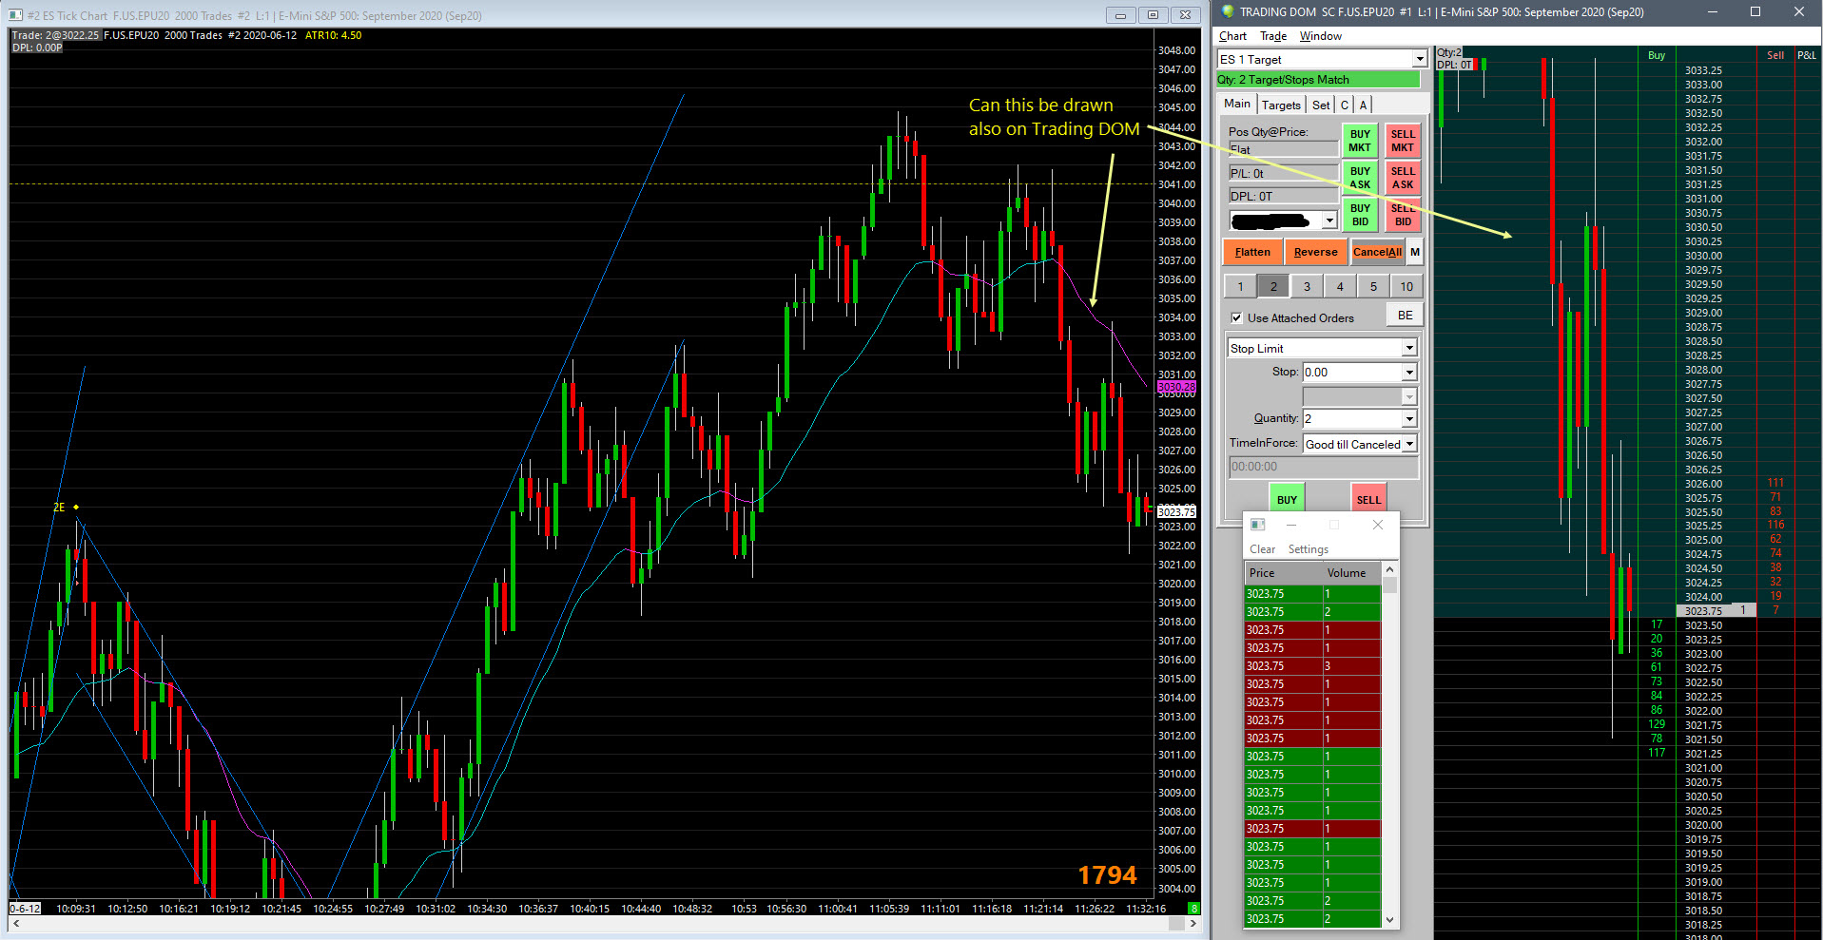Screen dimensions: 1823x940
Task: Click the up arrow of the Price/Volume list scrollbar
Action: 1389,569
